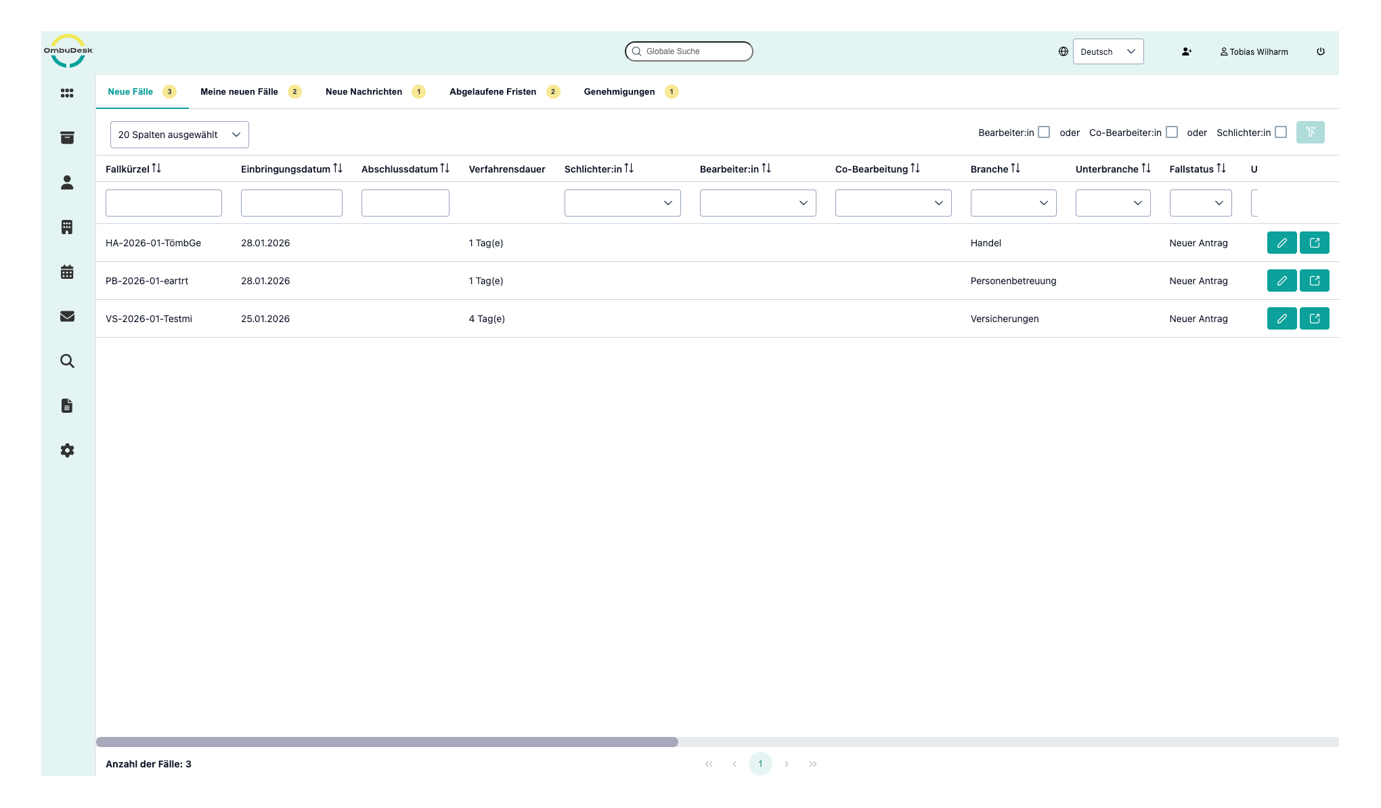The height and width of the screenshot is (808, 1381).
Task: Open the envelope messages sidebar icon
Action: coord(67,317)
